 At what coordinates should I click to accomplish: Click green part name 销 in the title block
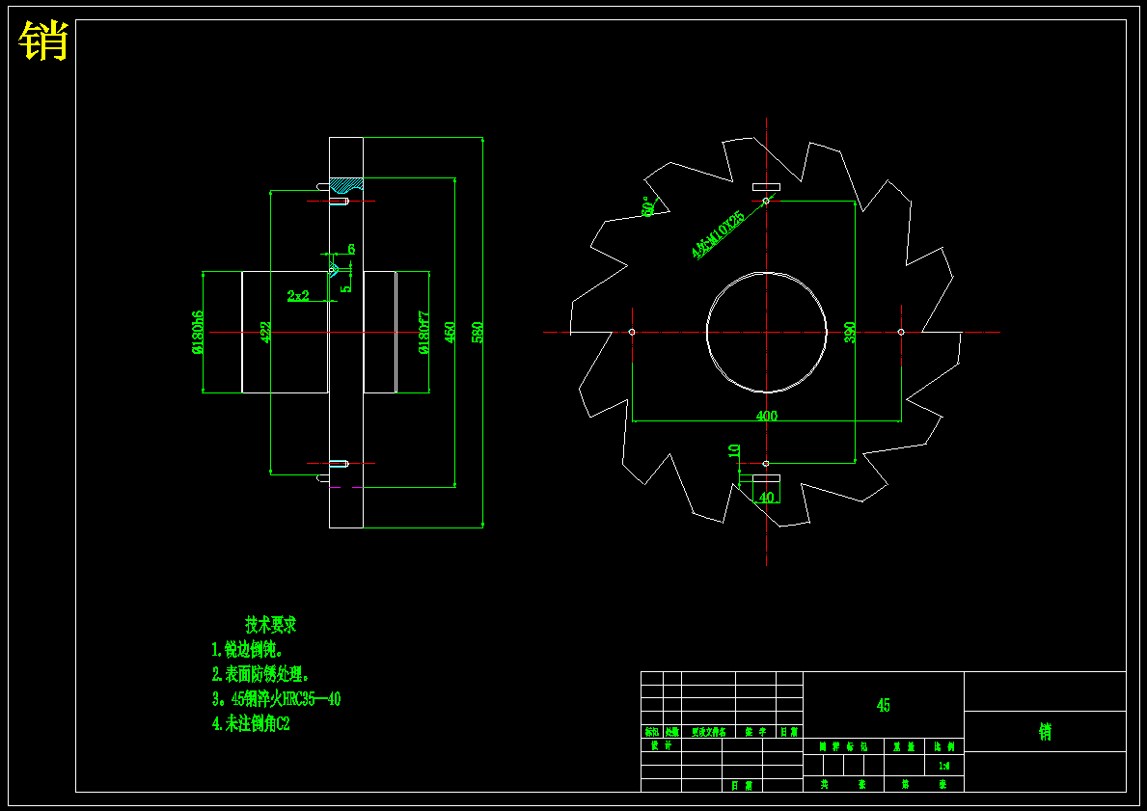[1045, 731]
